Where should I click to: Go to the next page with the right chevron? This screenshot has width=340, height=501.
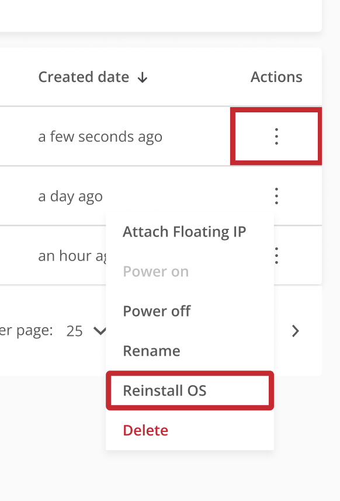click(296, 331)
